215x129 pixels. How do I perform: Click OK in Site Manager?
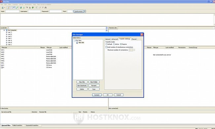108,95
